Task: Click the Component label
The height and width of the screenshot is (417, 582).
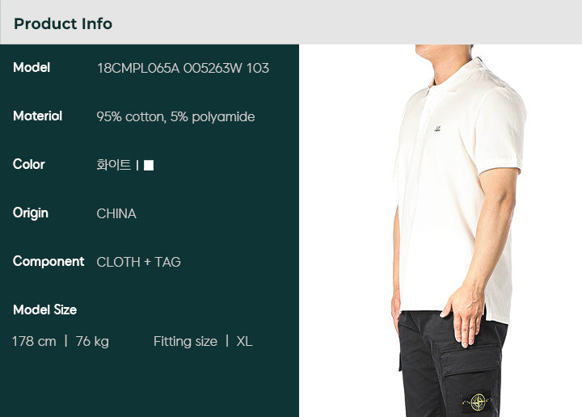Action: (48, 262)
